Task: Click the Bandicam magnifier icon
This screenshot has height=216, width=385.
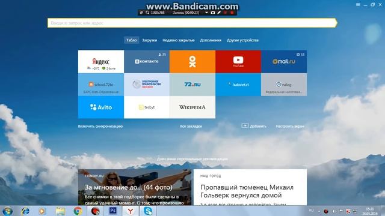Action: coord(147,13)
